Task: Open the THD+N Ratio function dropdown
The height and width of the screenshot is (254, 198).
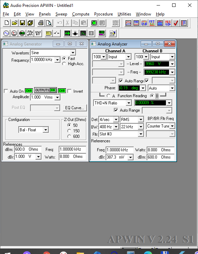Action: [129, 103]
